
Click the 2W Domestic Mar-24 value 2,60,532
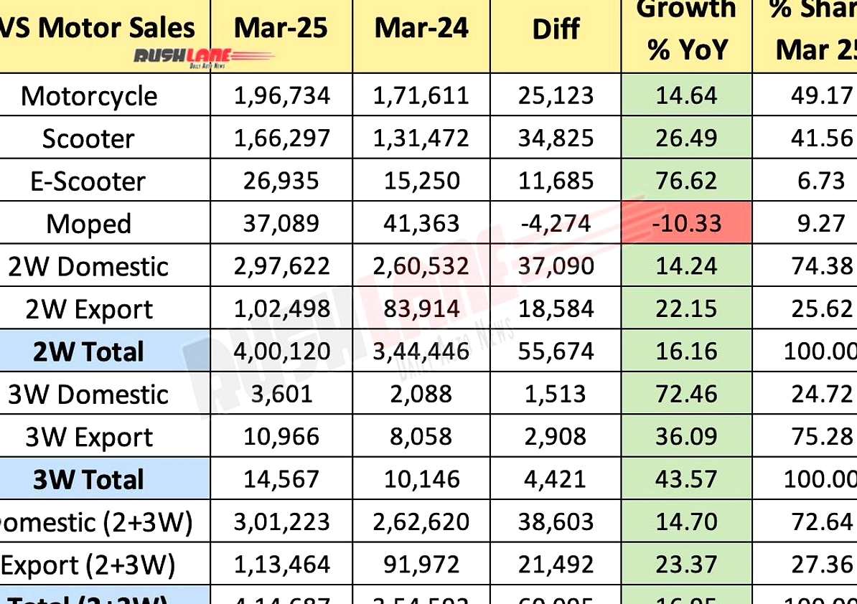421,266
